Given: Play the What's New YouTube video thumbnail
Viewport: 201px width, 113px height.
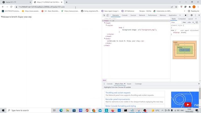Looking at the screenshot, I should point(188,105).
